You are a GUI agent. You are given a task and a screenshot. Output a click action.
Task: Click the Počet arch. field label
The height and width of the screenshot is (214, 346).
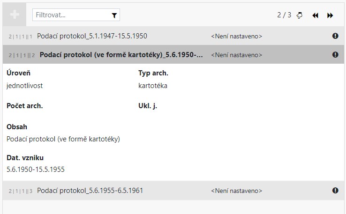25,106
